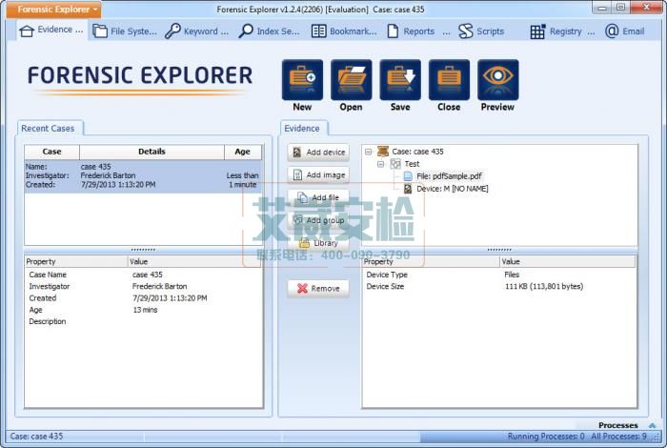Click the book icon beside Bookmarks
667x448 pixels.
tap(318, 31)
